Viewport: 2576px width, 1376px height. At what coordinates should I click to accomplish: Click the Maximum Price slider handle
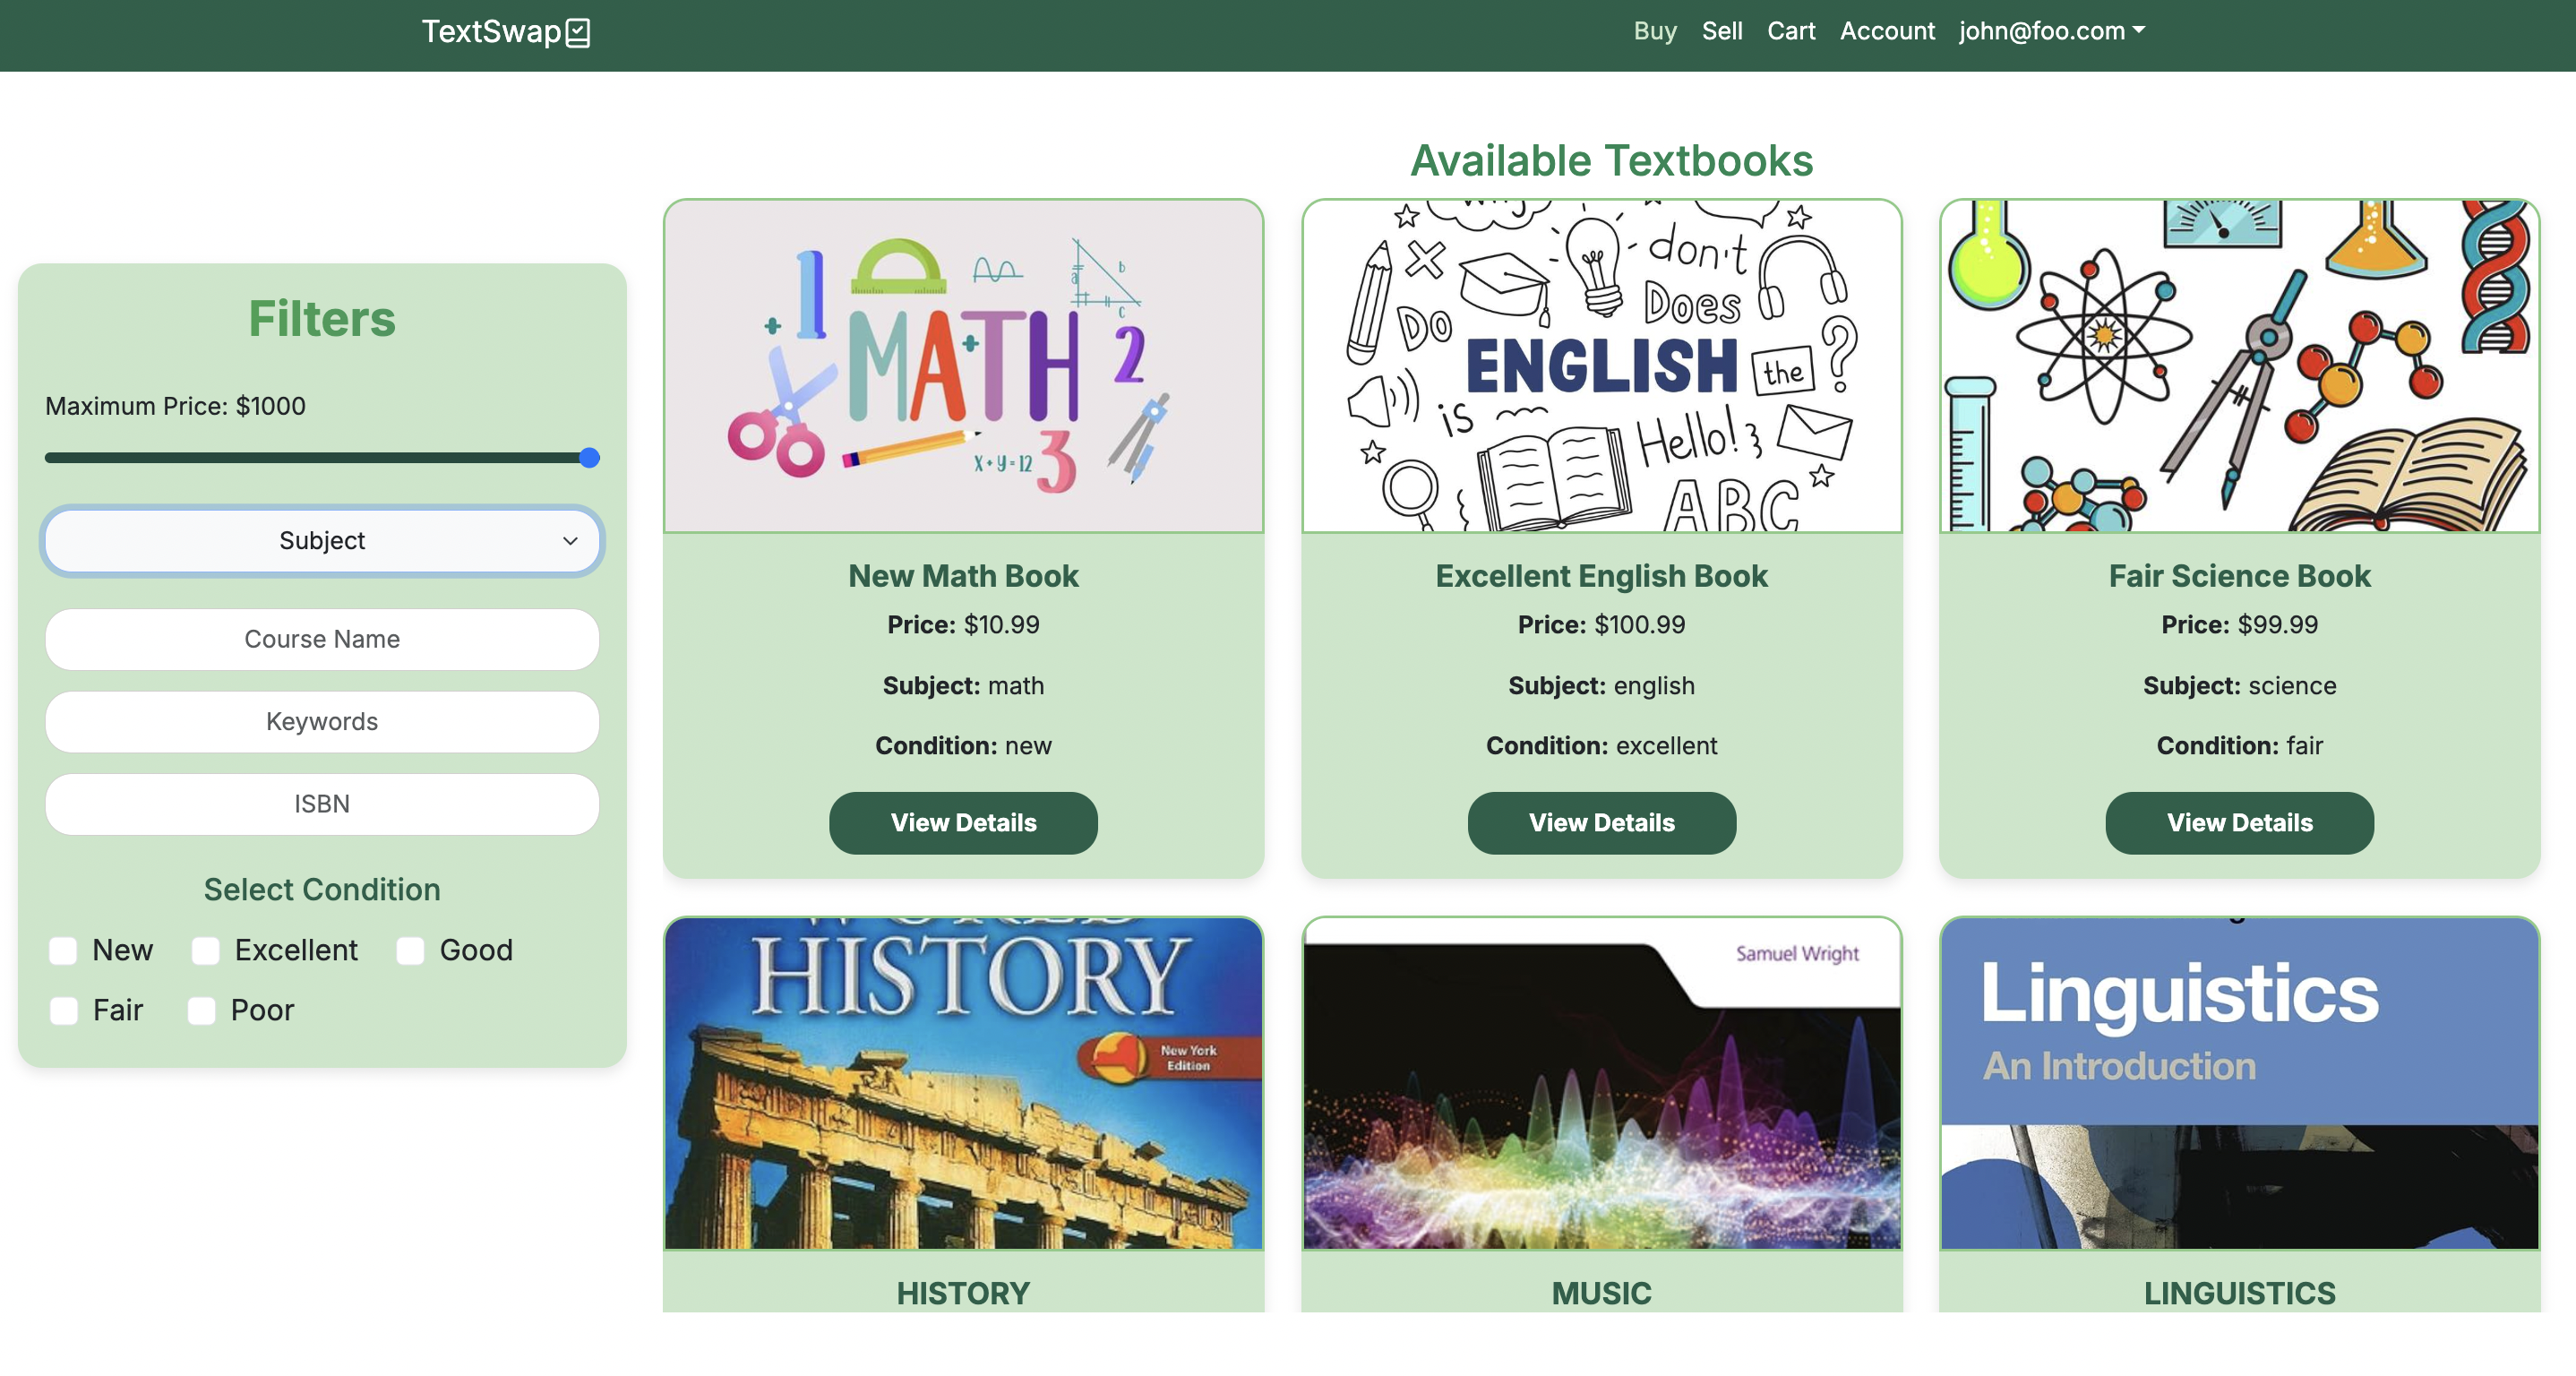coord(590,458)
